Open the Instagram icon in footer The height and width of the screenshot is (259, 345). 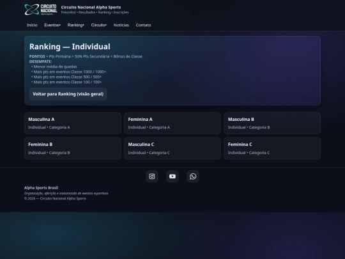pos(152,177)
